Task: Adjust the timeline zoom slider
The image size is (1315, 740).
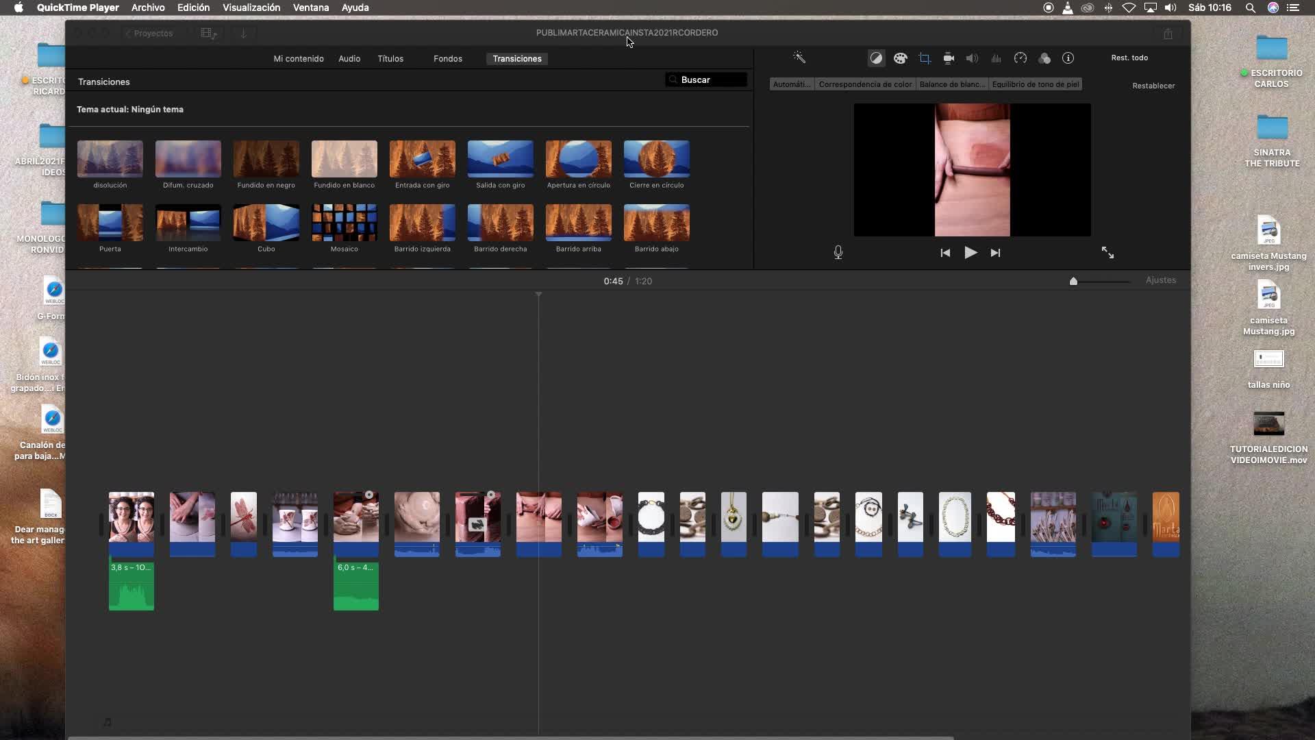Action: (x=1073, y=281)
